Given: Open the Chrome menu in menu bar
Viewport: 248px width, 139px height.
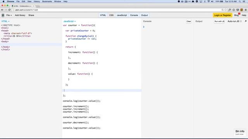Looking at the screenshot, I should point(10,2).
